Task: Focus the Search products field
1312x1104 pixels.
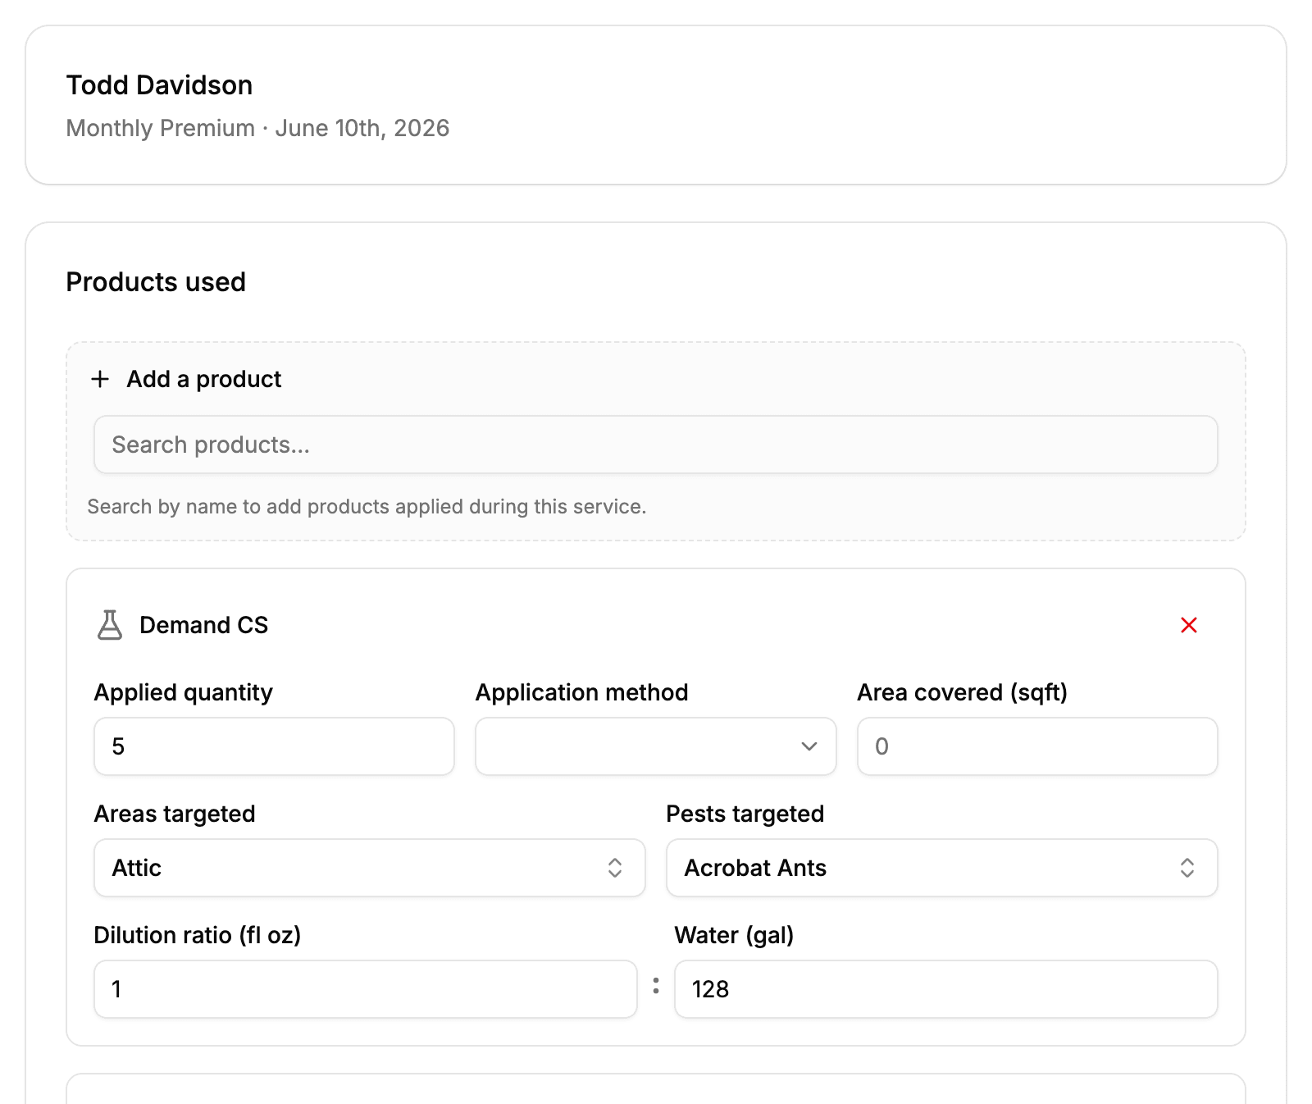Action: (656, 445)
